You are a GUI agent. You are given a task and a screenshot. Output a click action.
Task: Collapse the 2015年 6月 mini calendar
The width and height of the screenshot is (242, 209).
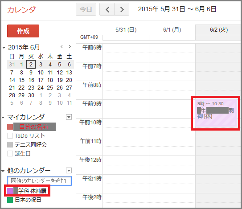pos(4,48)
